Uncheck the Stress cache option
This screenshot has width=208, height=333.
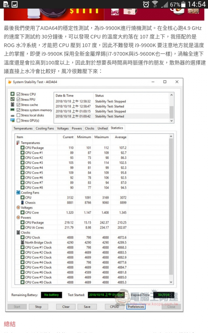[18, 105]
